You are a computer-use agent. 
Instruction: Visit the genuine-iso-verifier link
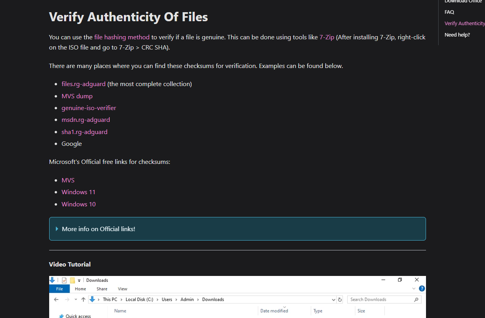[89, 108]
